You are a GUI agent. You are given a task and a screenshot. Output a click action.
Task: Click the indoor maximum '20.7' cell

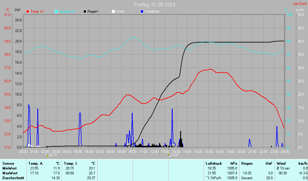(92, 173)
